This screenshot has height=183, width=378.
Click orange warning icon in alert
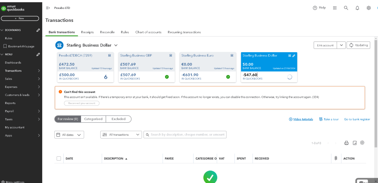(60, 92)
